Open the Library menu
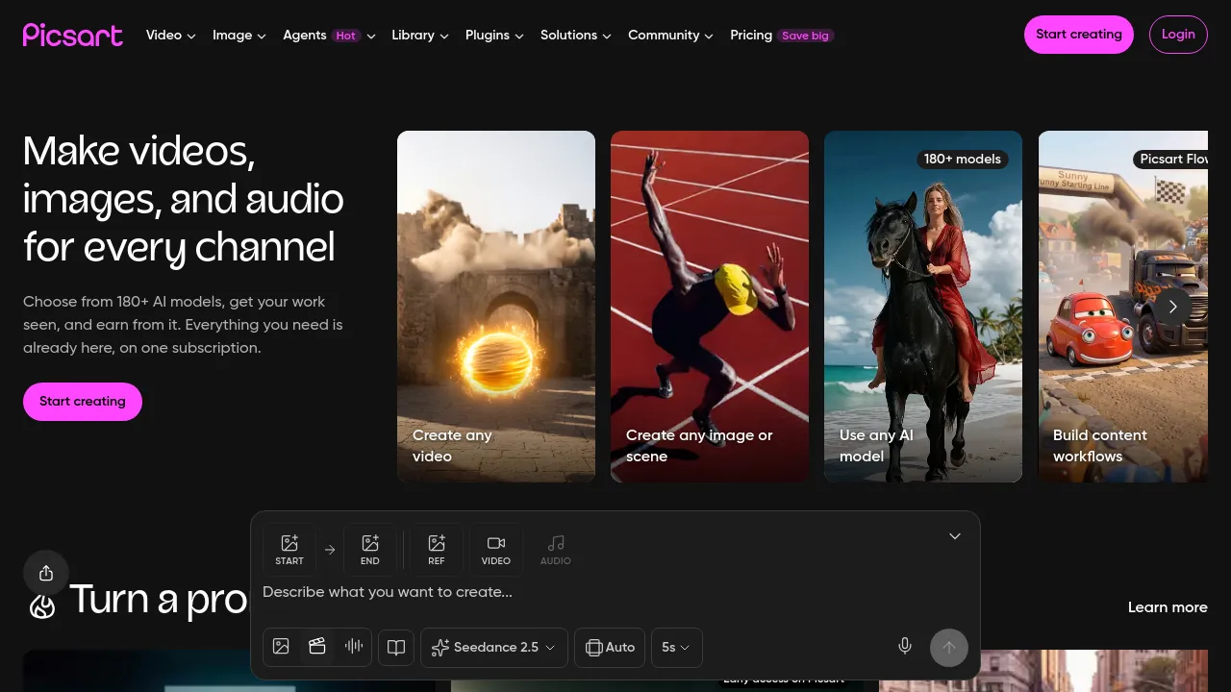 (420, 36)
